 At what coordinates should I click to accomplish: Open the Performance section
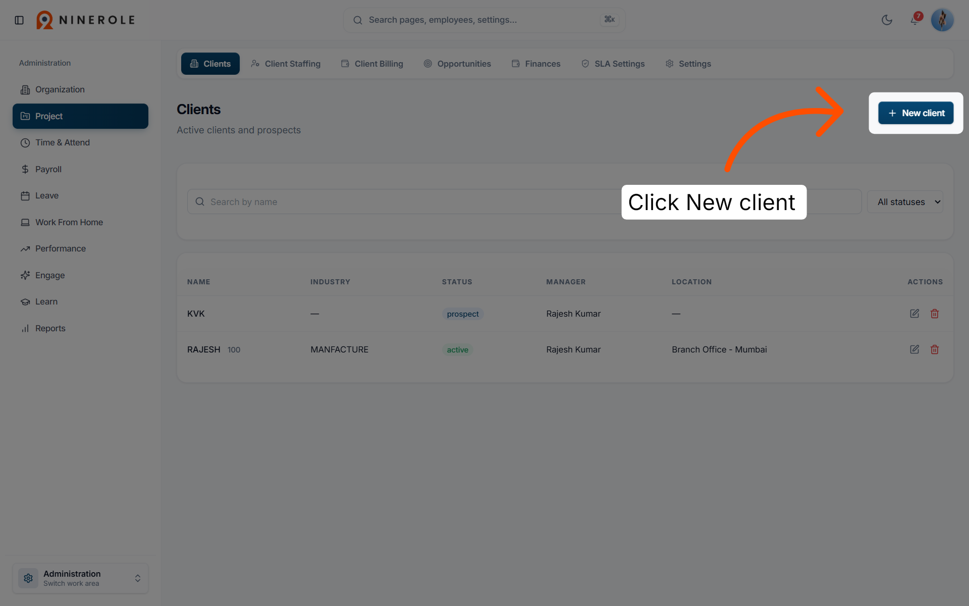[x=80, y=248]
